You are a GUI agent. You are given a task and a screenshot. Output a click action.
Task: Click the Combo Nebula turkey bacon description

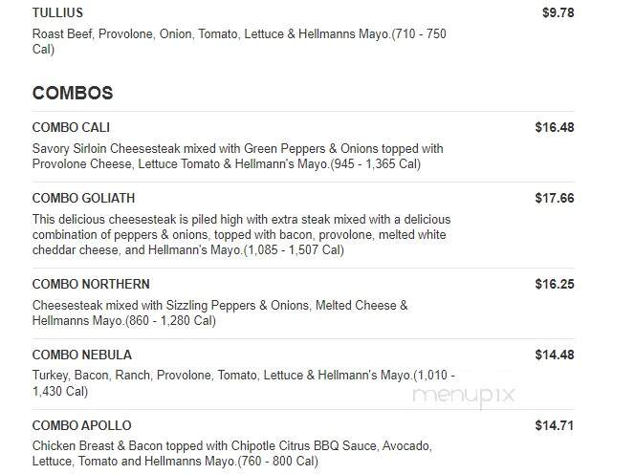(x=244, y=383)
